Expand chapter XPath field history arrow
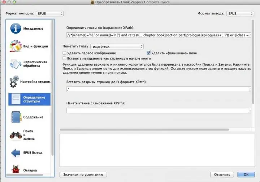 (250, 35)
